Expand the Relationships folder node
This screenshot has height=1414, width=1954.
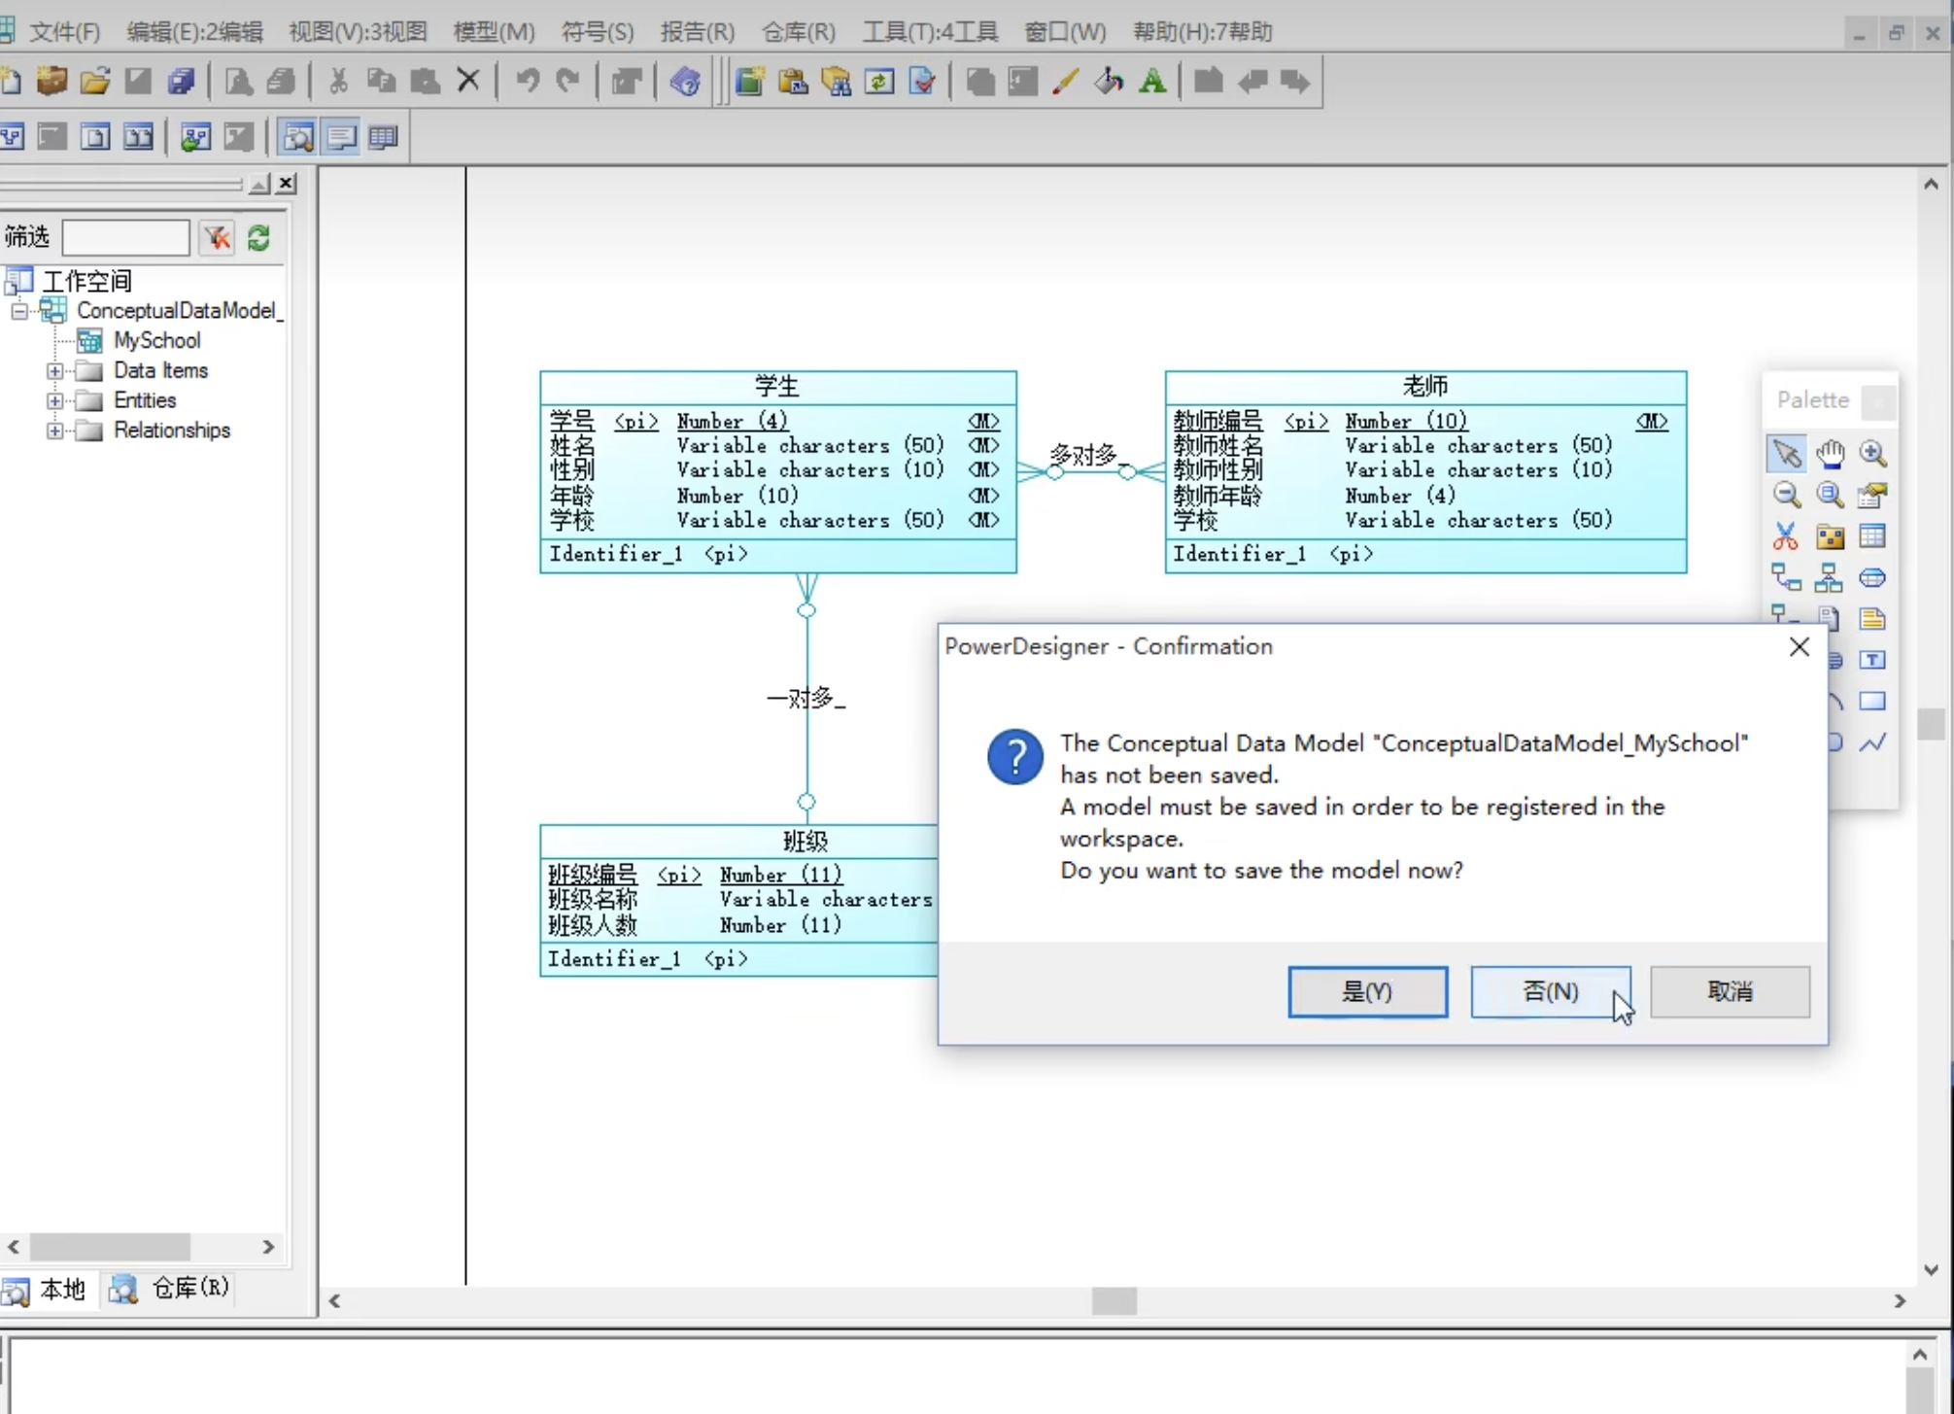tap(55, 431)
